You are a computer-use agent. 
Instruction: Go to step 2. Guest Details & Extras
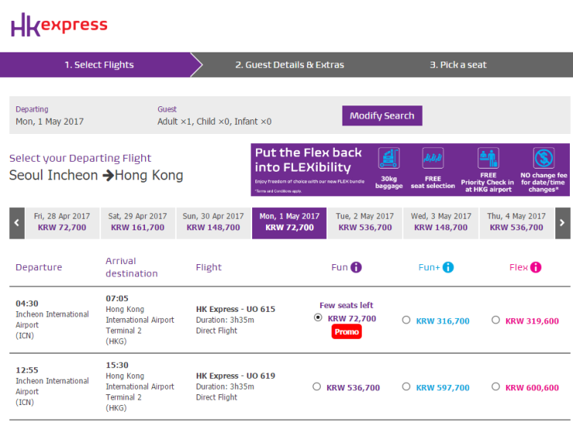(289, 65)
